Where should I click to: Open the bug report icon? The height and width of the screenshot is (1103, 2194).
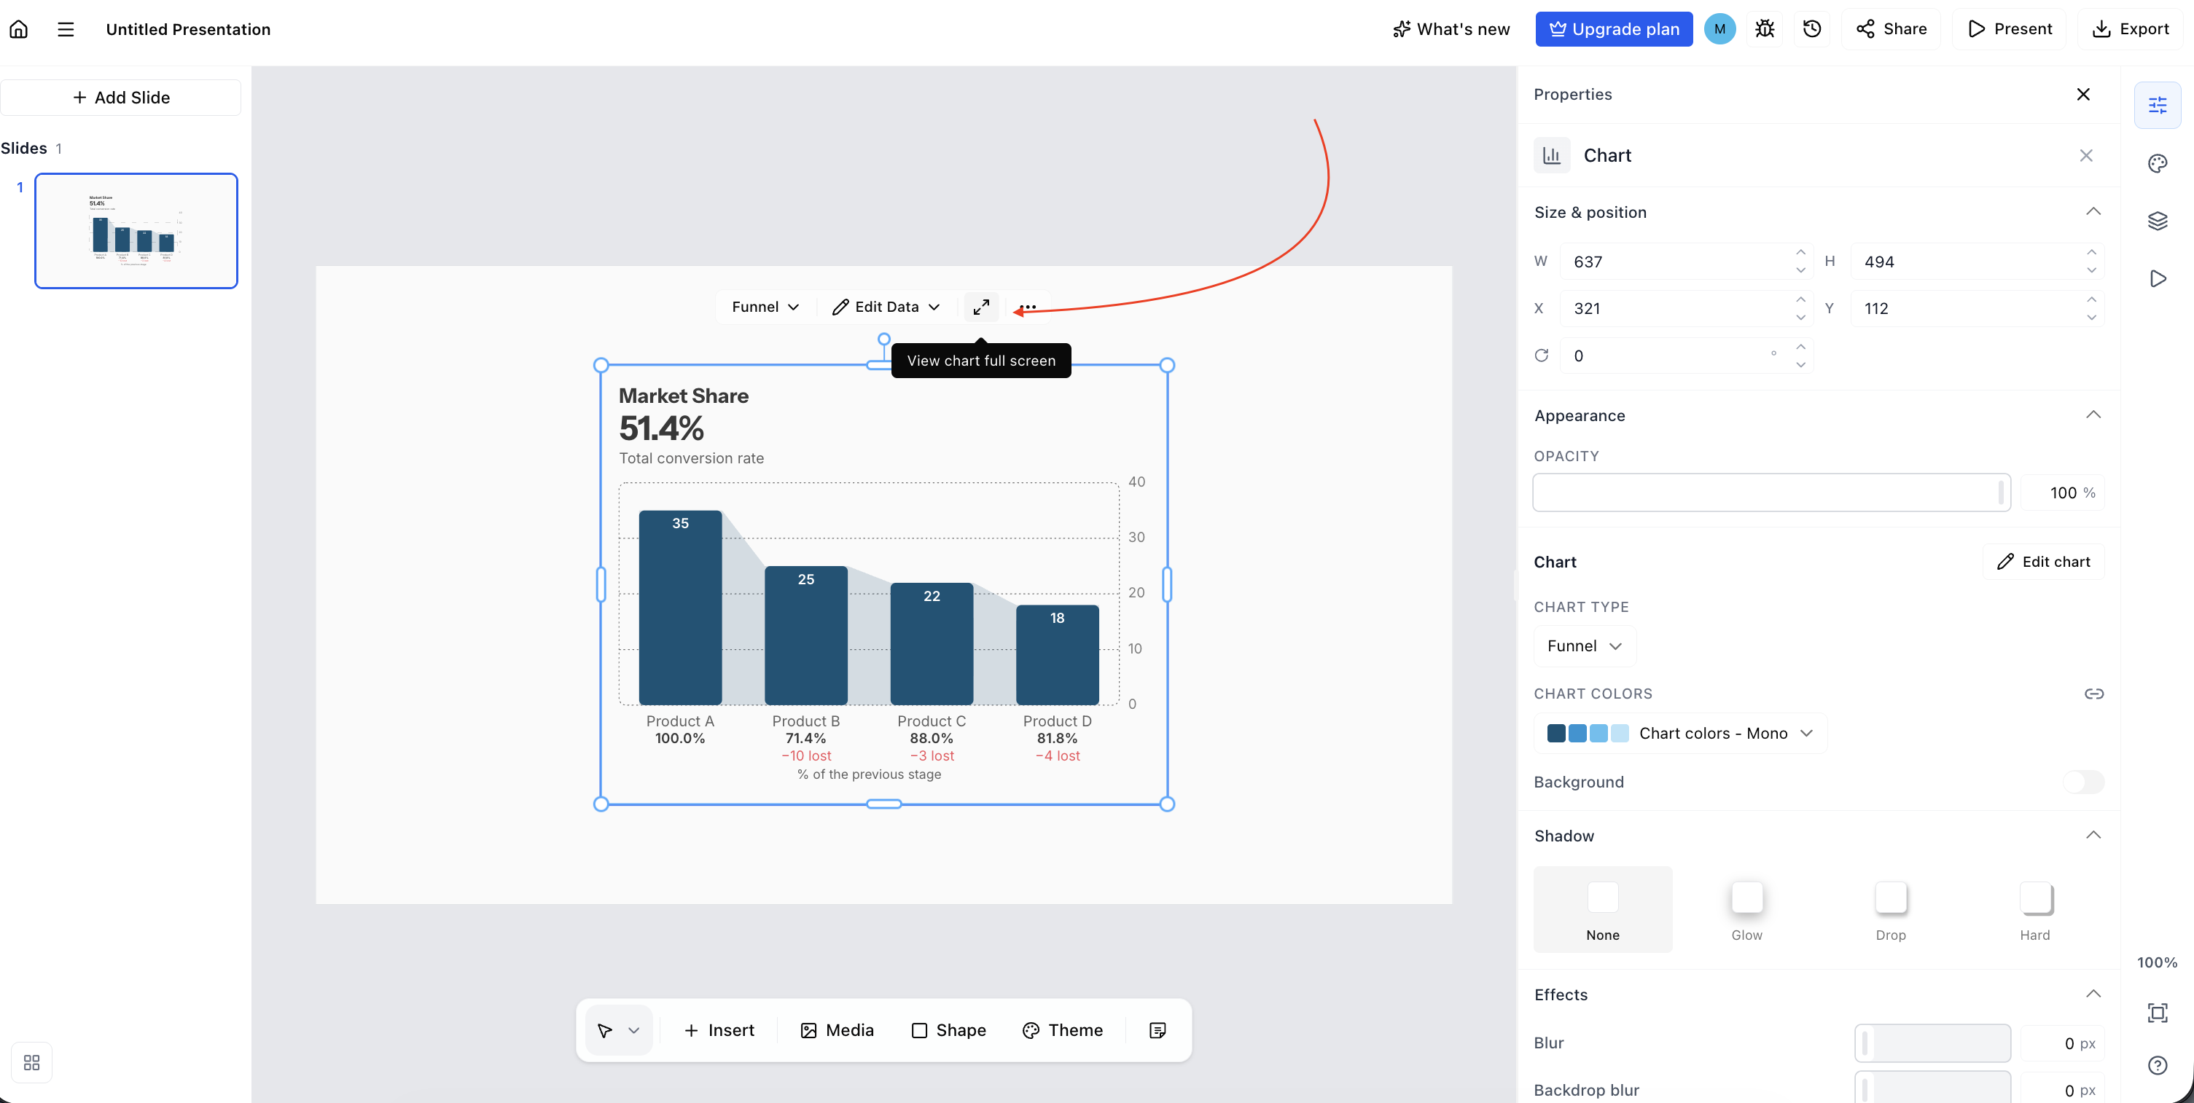[1765, 29]
